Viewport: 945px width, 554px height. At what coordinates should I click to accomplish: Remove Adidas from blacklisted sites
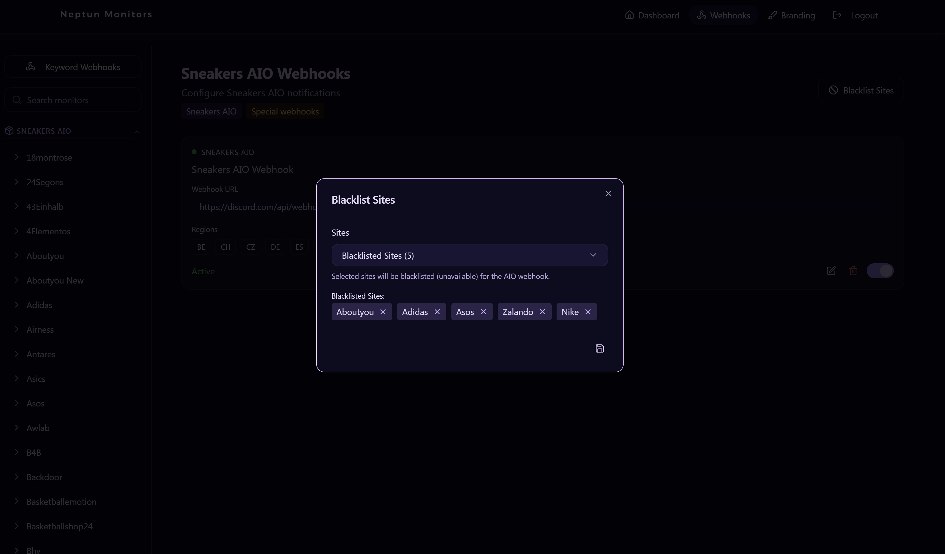click(437, 312)
